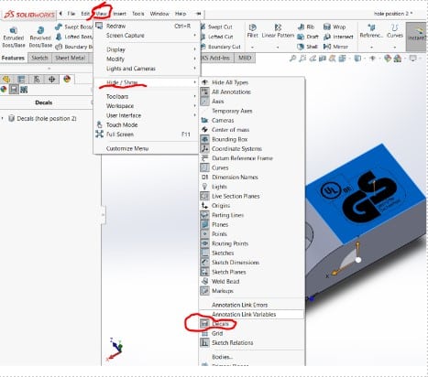Toggle Coordinate Systems visibility

252,148
